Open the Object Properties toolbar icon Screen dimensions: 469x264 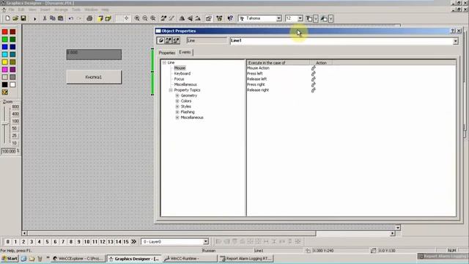tap(208, 18)
